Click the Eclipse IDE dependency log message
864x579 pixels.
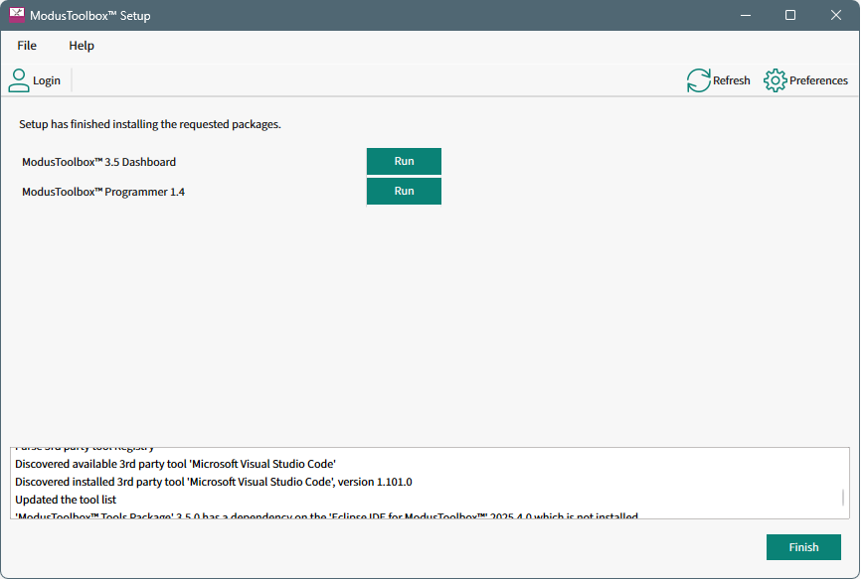point(326,515)
